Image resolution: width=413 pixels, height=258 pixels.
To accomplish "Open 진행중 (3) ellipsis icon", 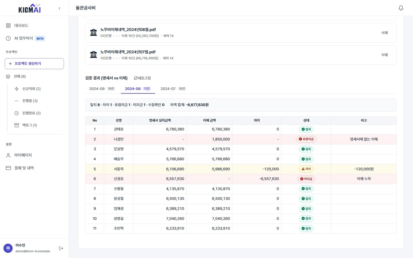I will pyautogui.click(x=17, y=101).
